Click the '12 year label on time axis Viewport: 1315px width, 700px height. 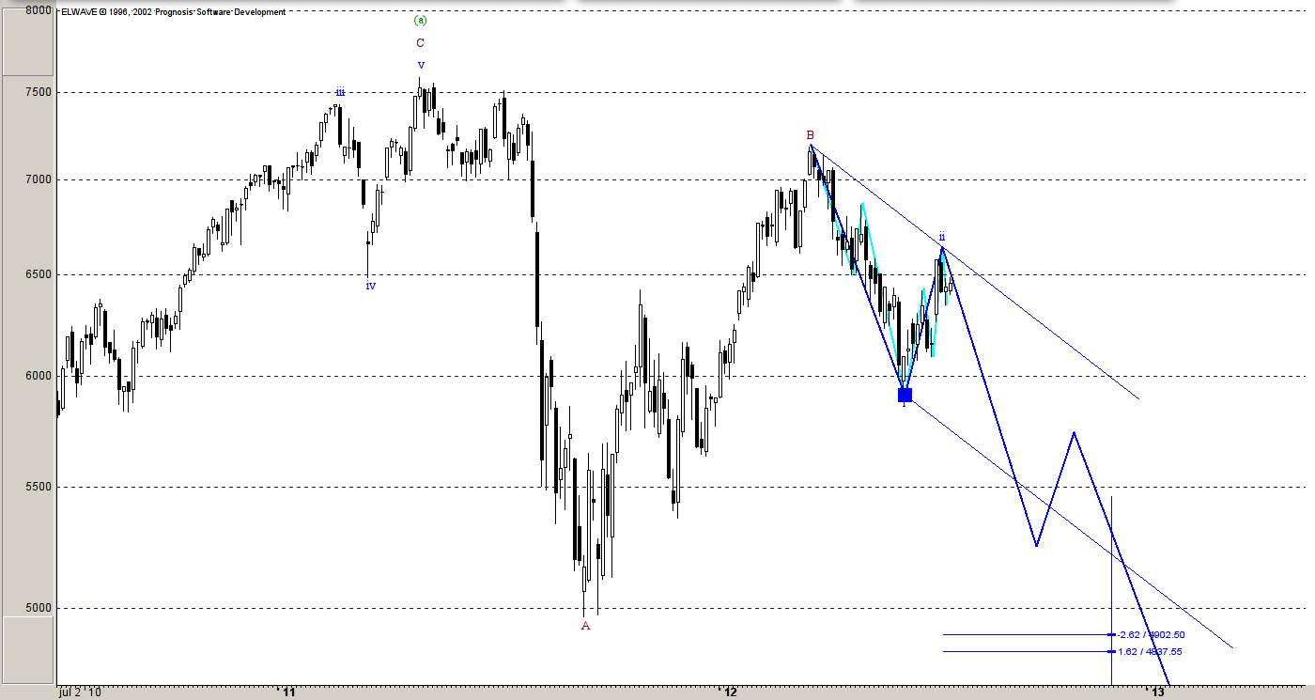click(727, 692)
